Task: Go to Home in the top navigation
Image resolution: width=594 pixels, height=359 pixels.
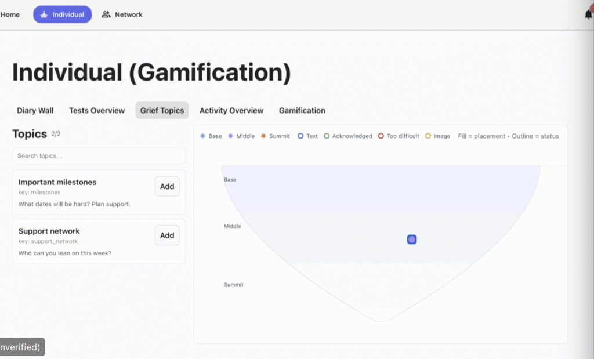Action: (x=10, y=14)
